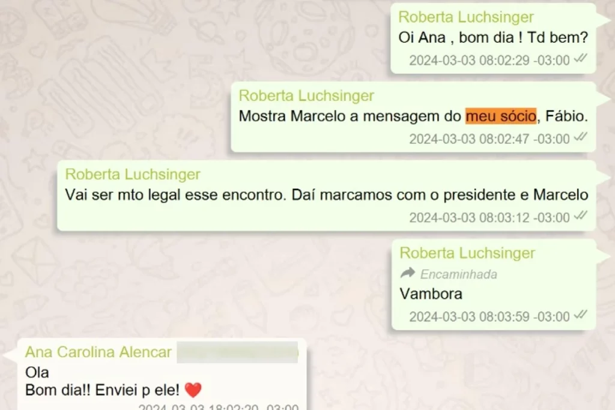Click Roberta Luchsinger name above 'Vai ser mto legal'
This screenshot has width=615, height=410.
[133, 175]
